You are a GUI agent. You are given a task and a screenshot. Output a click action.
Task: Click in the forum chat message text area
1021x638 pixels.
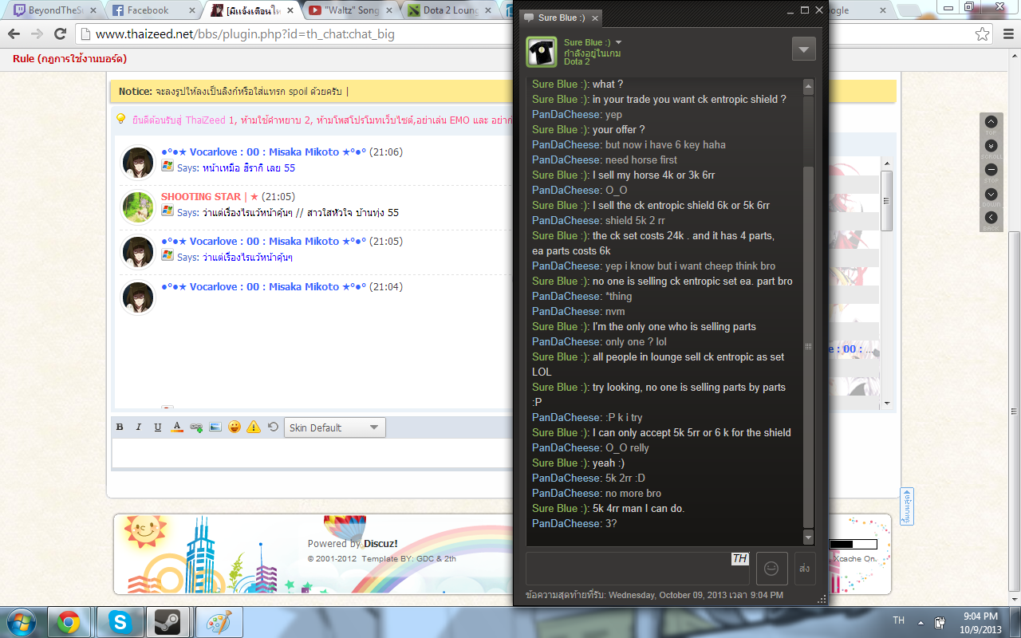(x=311, y=453)
